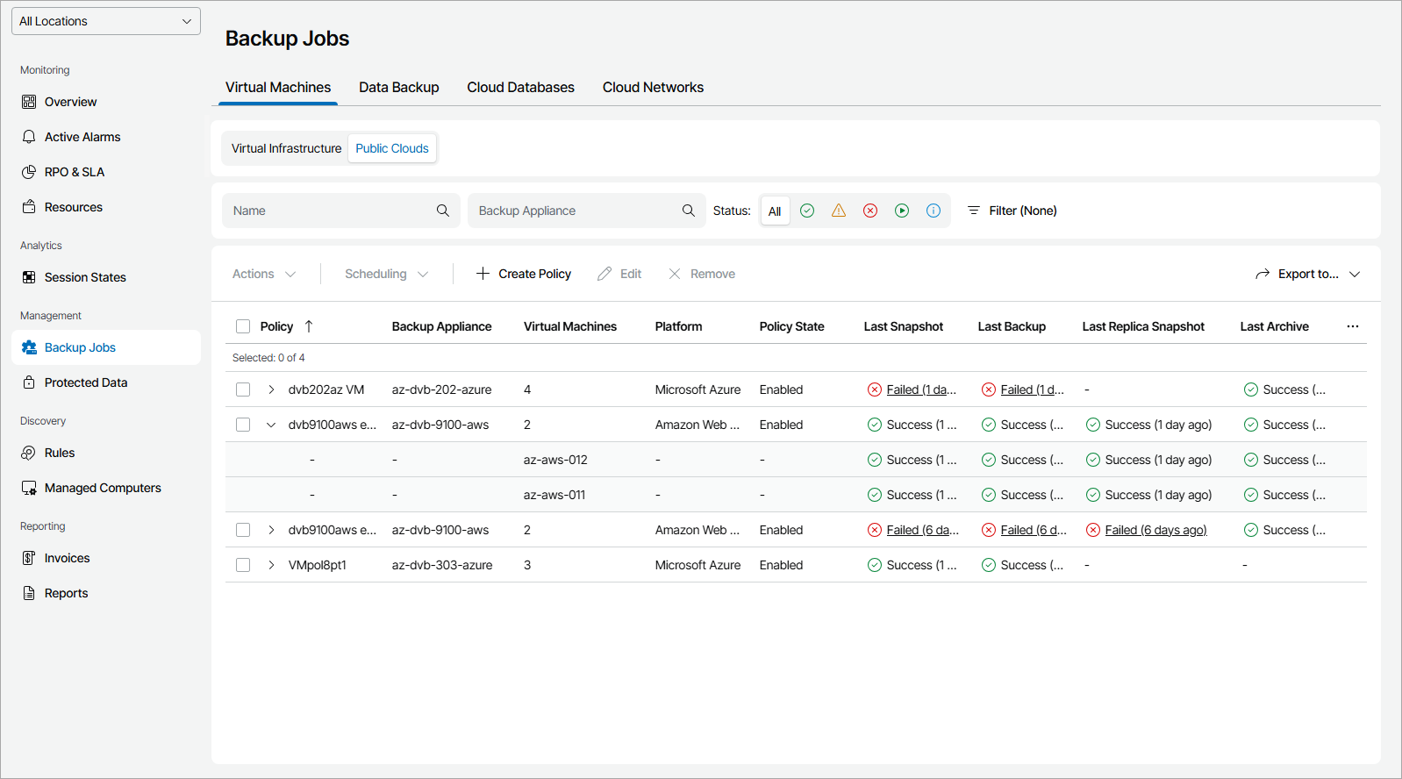Check the VMpol8pt1 policy checkbox

pos(243,565)
